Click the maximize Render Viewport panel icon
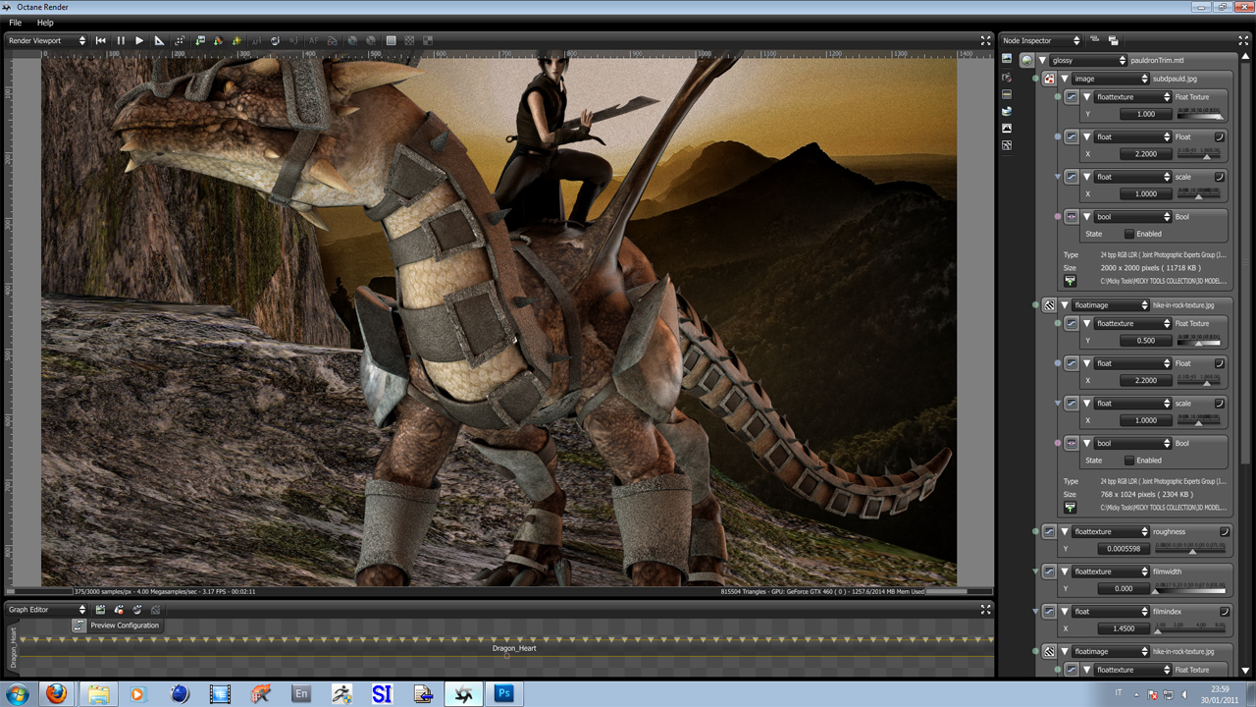 click(985, 40)
